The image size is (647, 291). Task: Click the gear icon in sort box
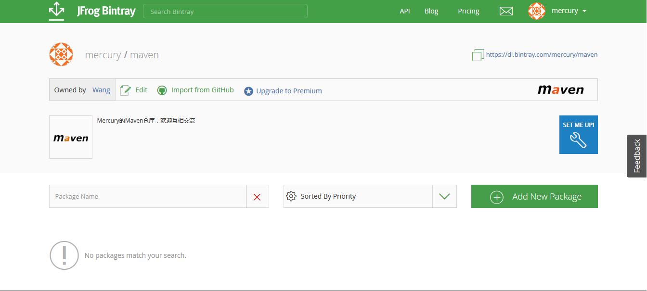[x=291, y=196]
